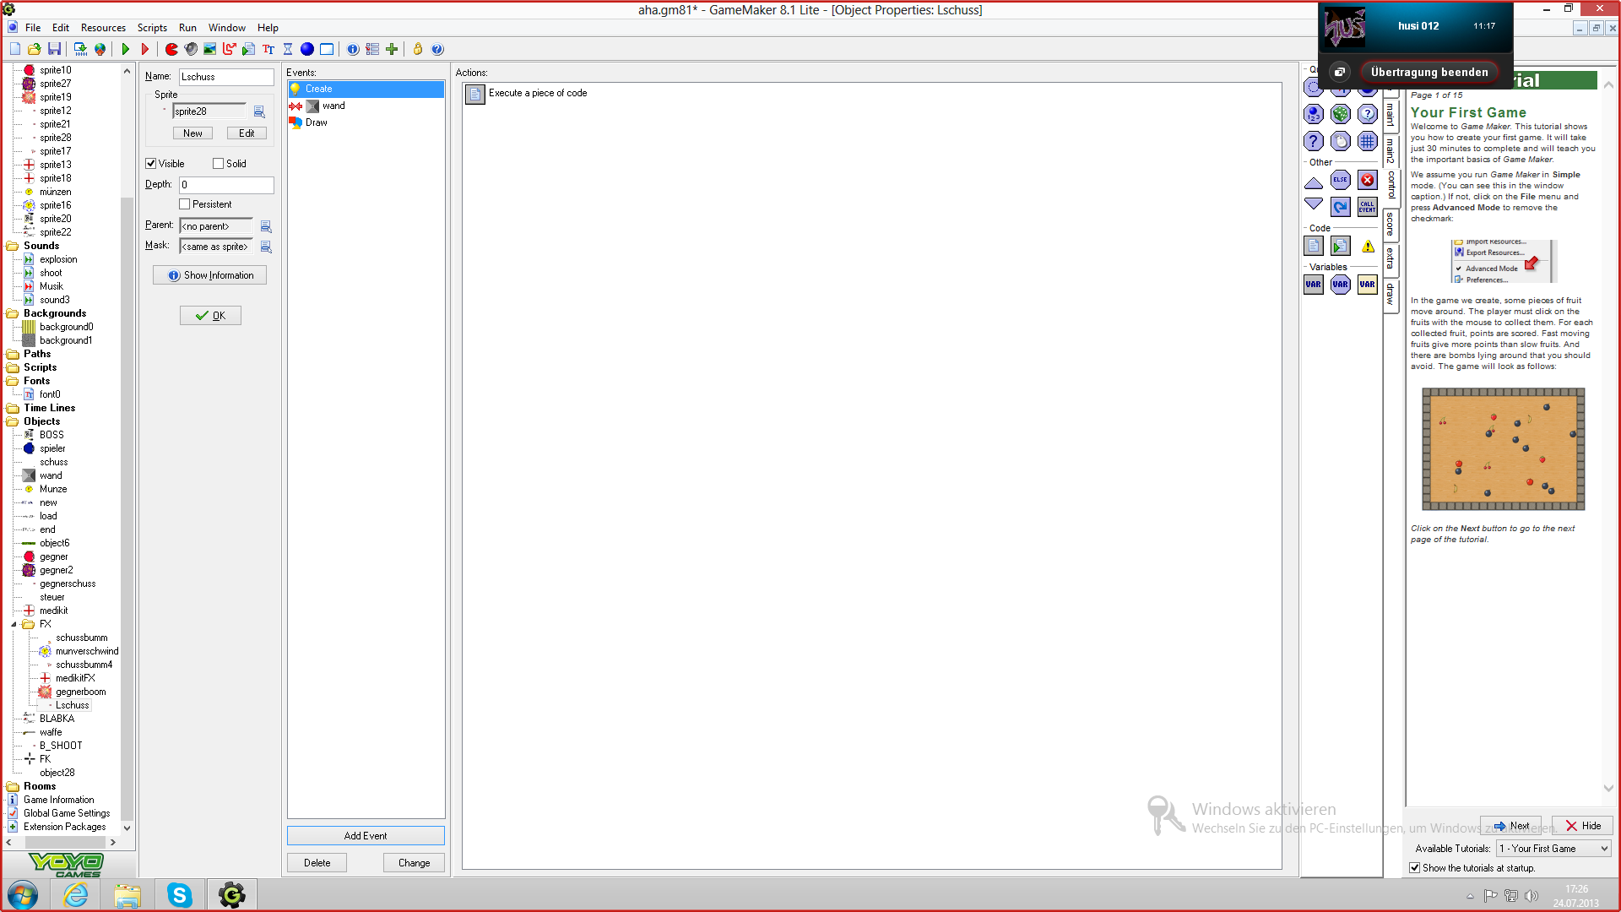Viewport: 1621px width, 912px height.
Task: Enable the Persistent checkbox
Action: [185, 204]
